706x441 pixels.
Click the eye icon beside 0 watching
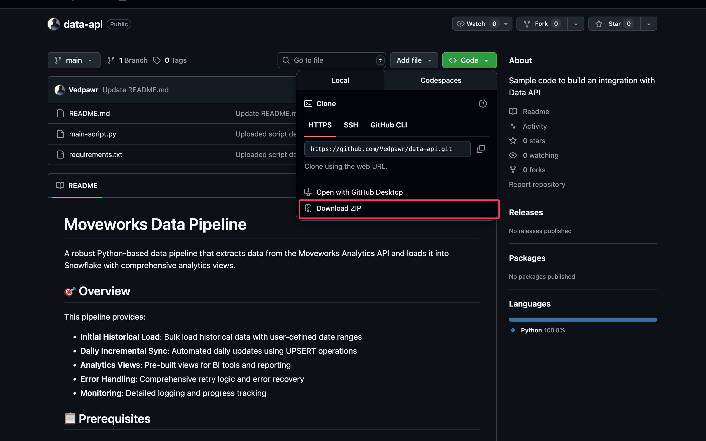513,156
